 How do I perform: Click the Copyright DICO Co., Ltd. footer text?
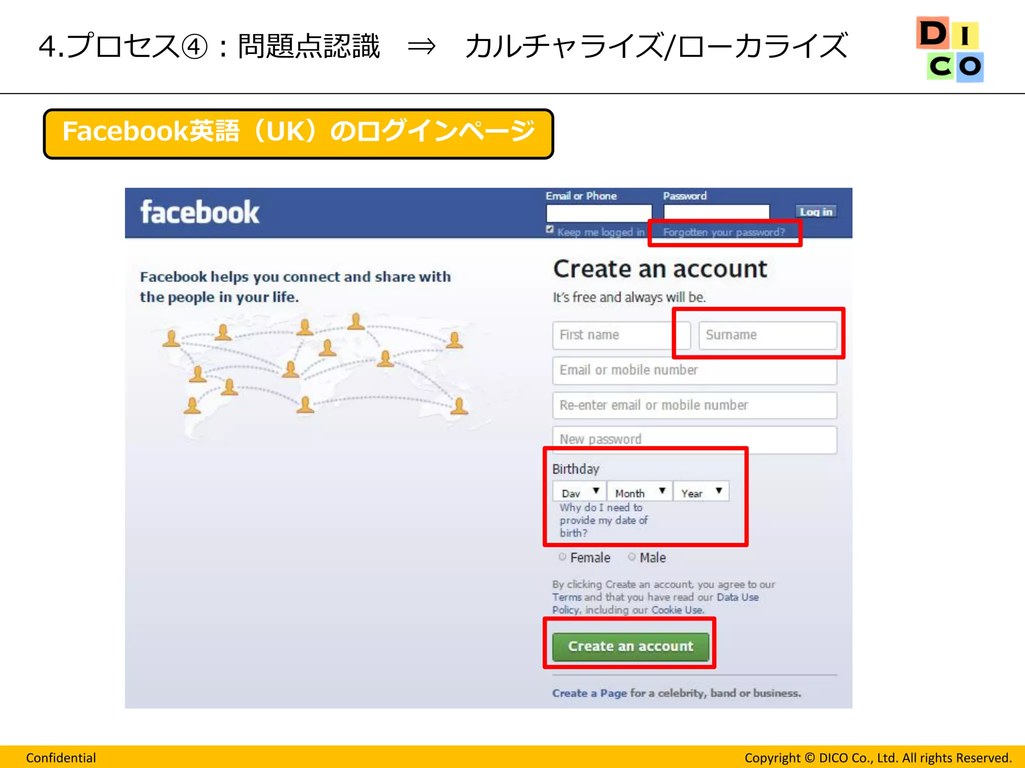[x=878, y=758]
